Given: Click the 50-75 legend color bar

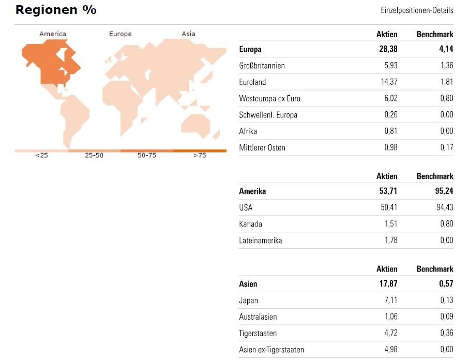Looking at the screenshot, I should tap(147, 151).
